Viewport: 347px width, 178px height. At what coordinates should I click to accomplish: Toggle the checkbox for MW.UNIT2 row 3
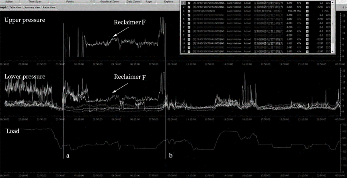(x=189, y=11)
